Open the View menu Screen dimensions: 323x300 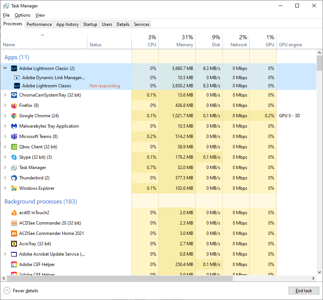coord(40,15)
